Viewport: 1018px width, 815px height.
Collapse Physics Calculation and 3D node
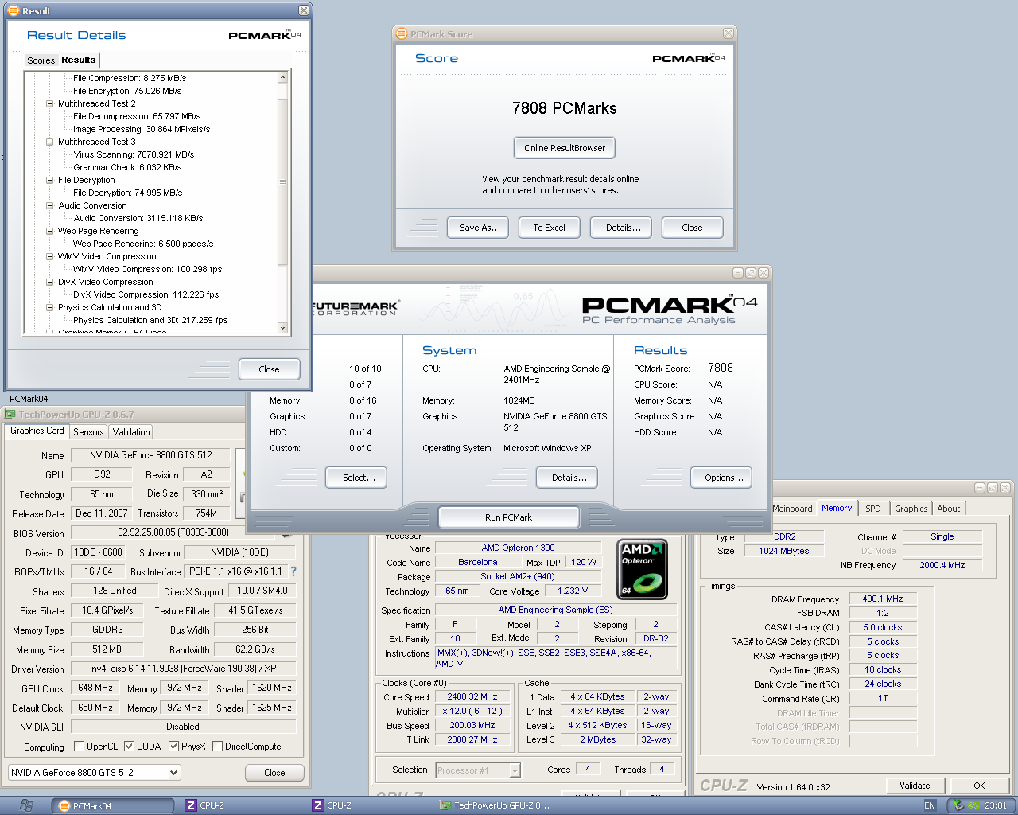coord(49,307)
